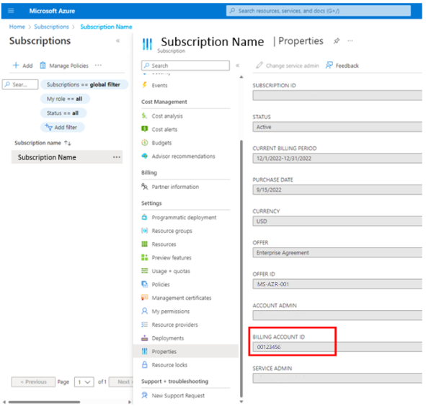Sort by Subscription name column

click(43, 143)
